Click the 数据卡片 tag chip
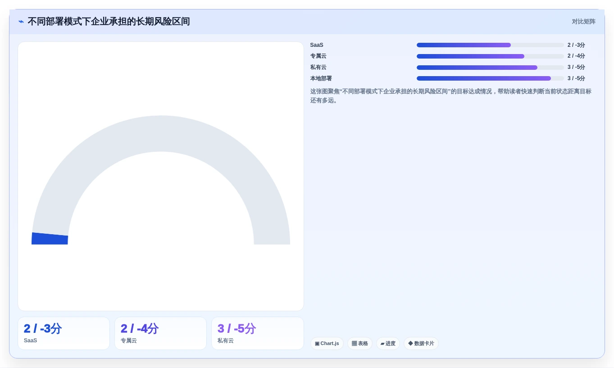Viewport: 614px width, 368px height. [x=421, y=344]
